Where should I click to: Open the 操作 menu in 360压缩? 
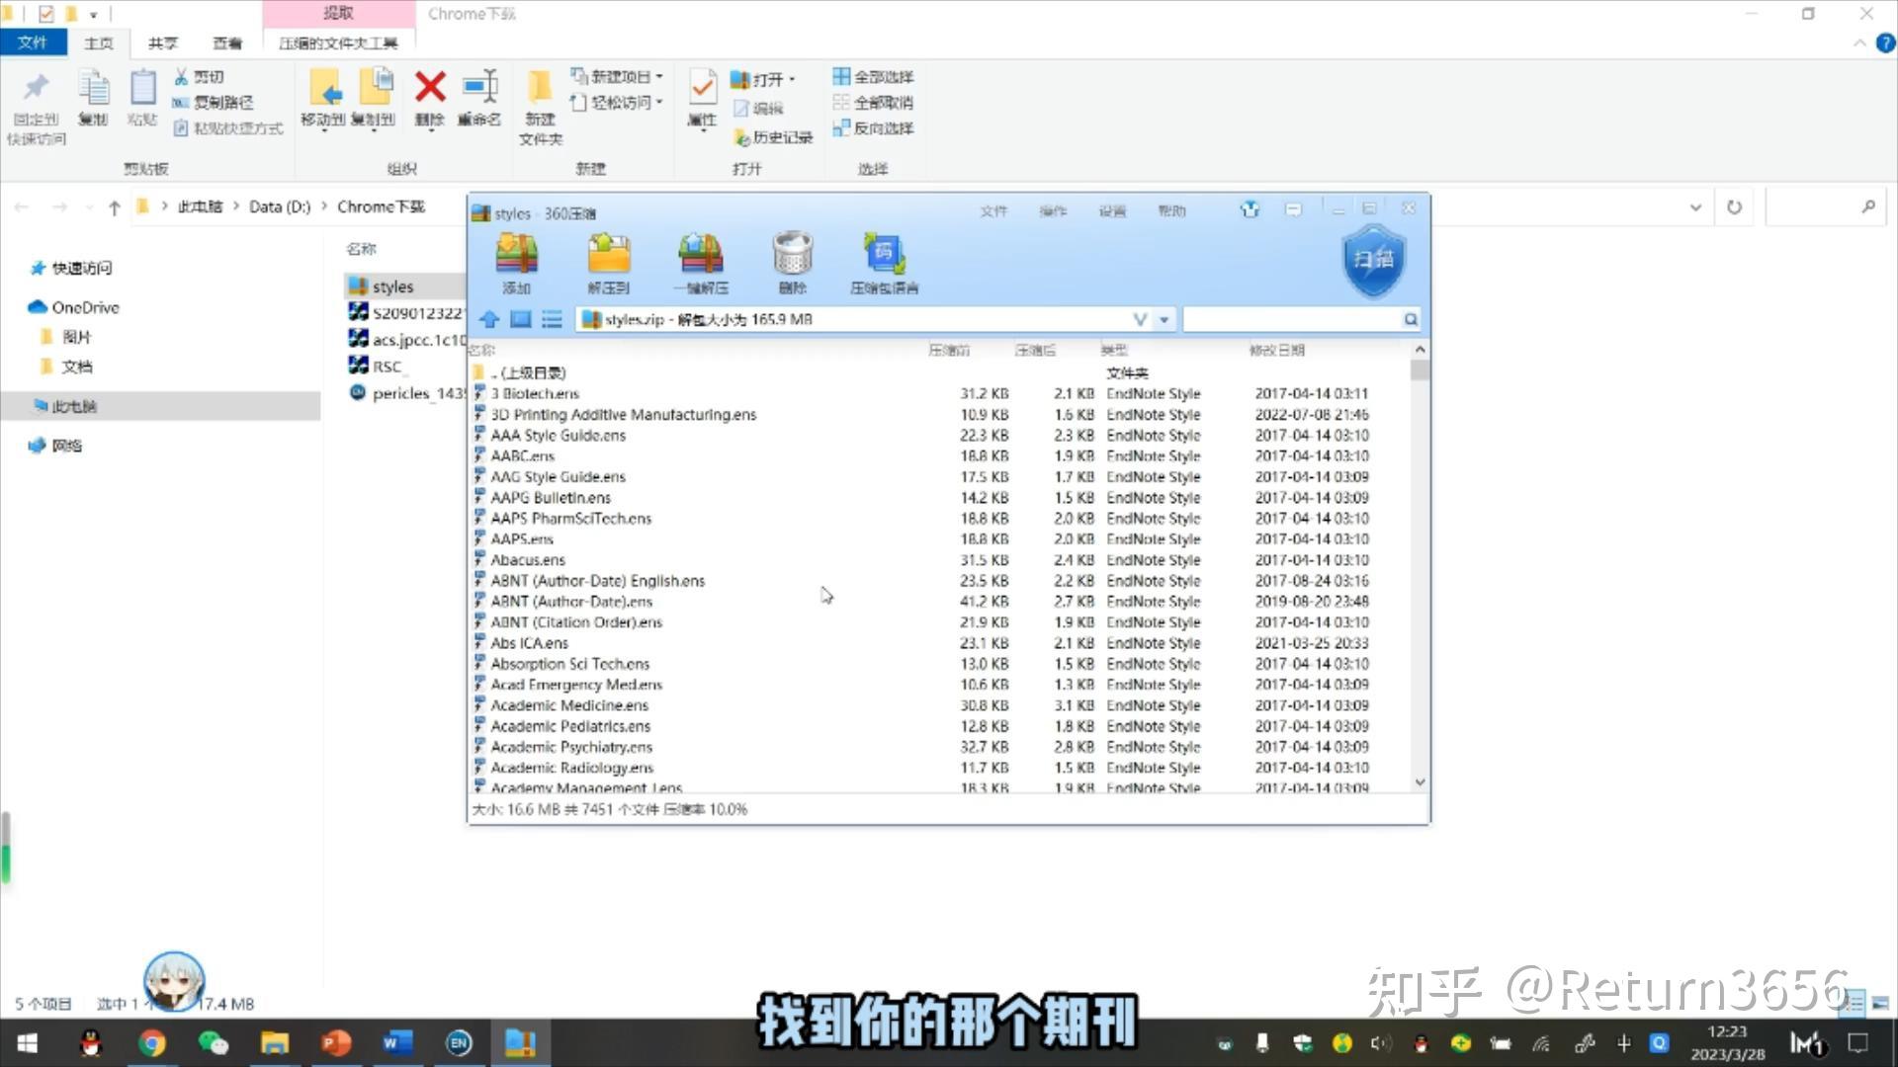[x=1053, y=210]
